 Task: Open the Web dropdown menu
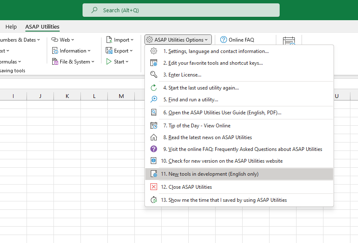pyautogui.click(x=72, y=40)
